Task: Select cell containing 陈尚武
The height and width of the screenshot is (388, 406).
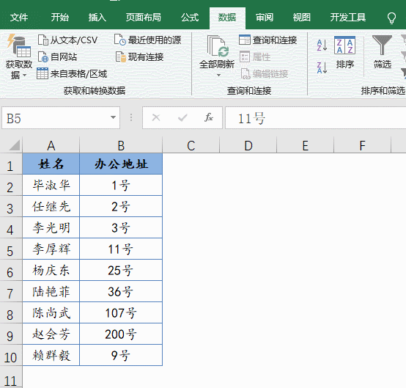Action: tap(51, 312)
